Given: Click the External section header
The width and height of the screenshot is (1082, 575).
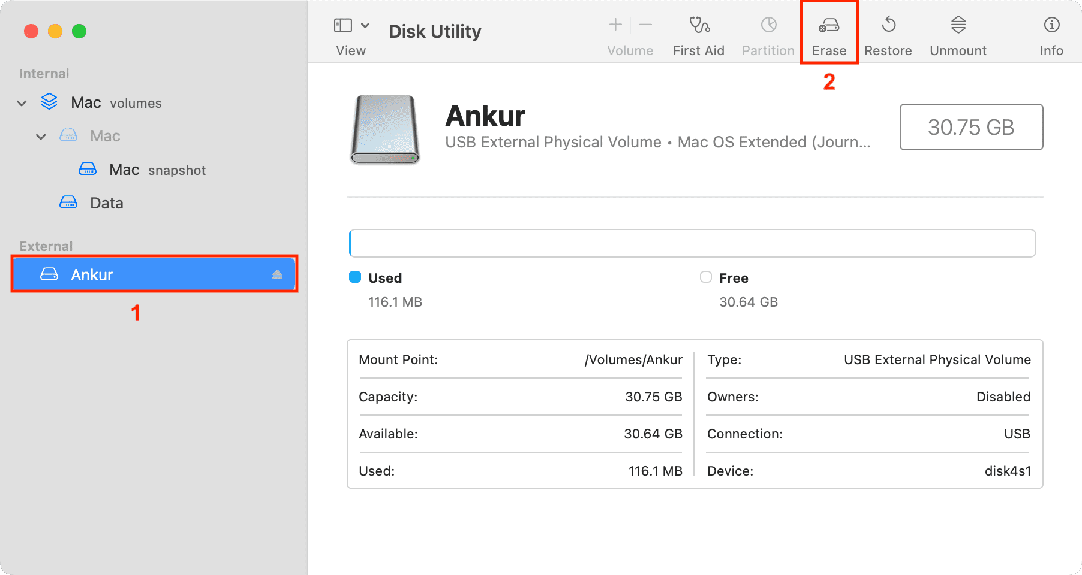Looking at the screenshot, I should 46,246.
